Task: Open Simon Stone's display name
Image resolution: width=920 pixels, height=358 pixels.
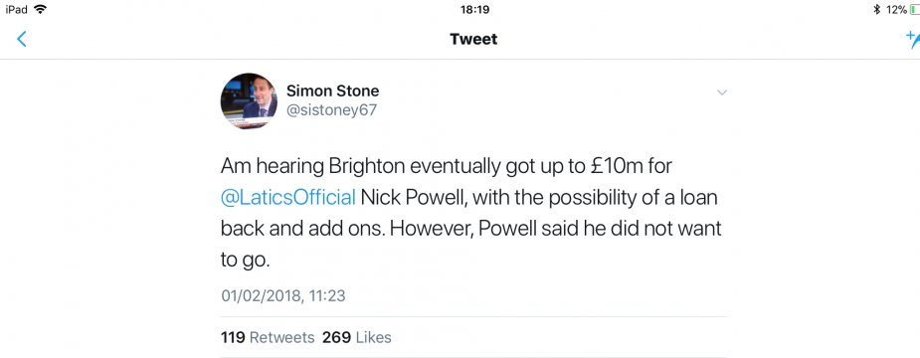Action: point(332,90)
